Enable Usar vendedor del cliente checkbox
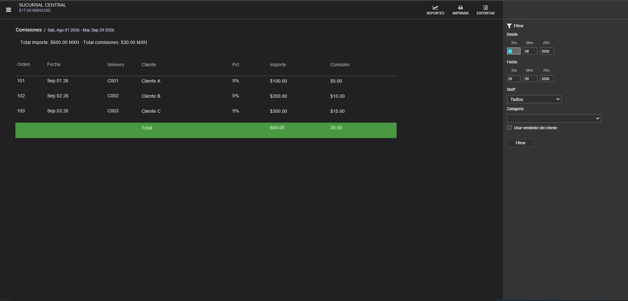Viewport: 628px width, 301px height. click(x=509, y=128)
